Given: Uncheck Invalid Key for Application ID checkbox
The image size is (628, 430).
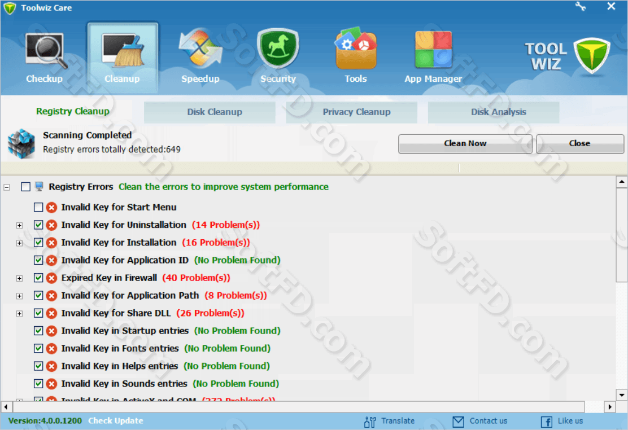Looking at the screenshot, I should [x=38, y=260].
